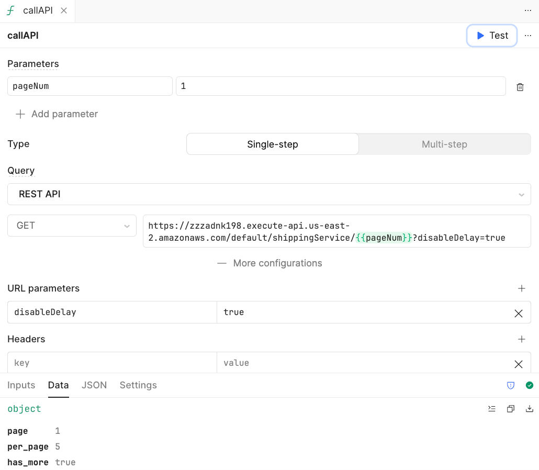Run the function with Test button
The image size is (539, 470).
point(491,36)
